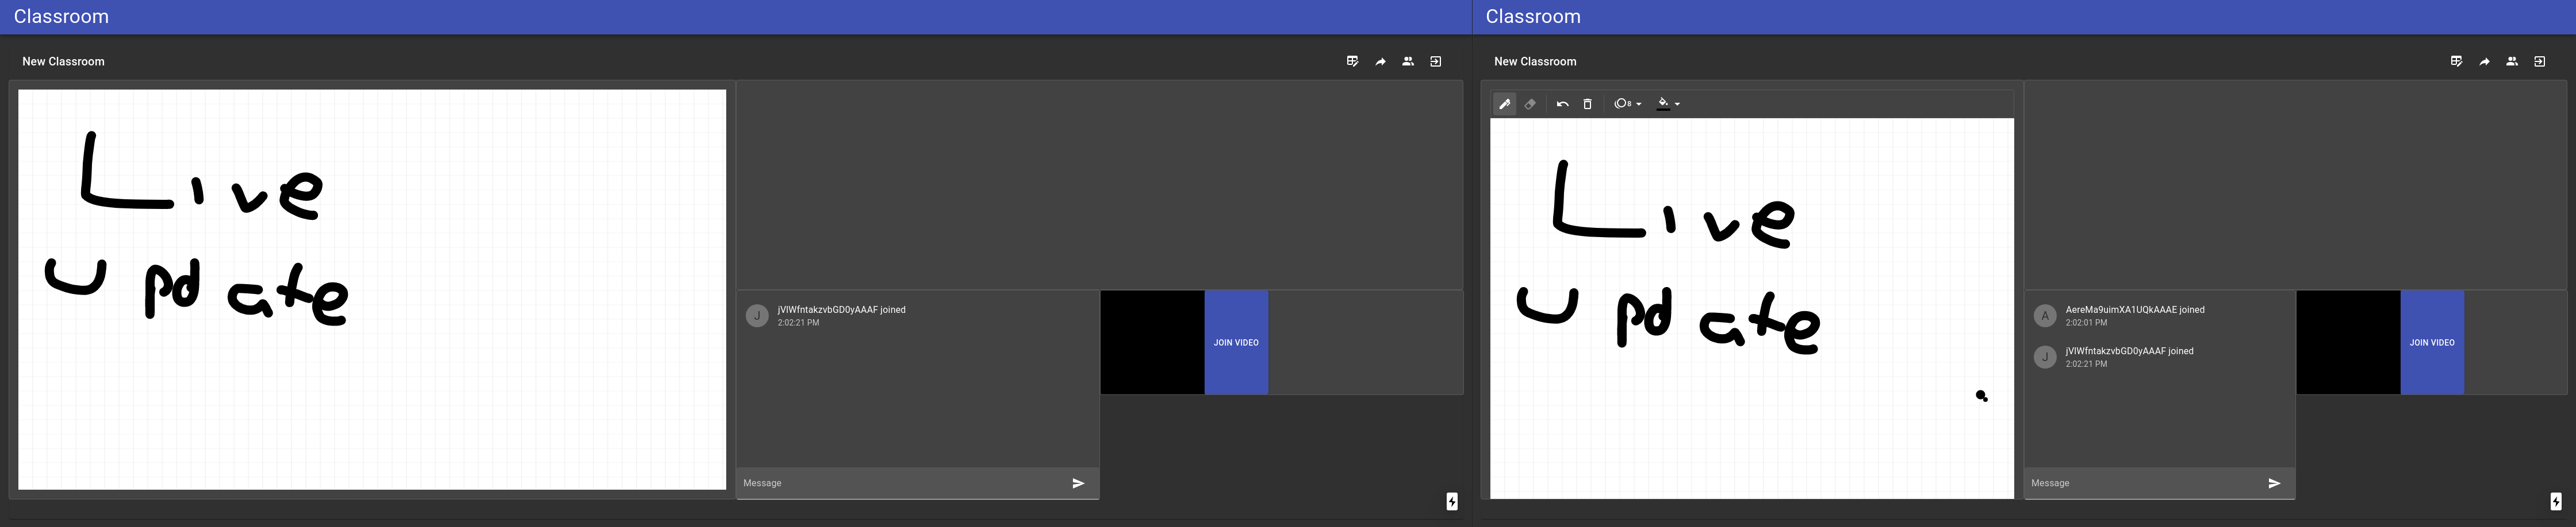Screen dimensions: 2576x527
Task: Open participants list in left window
Action: [x=1407, y=62]
